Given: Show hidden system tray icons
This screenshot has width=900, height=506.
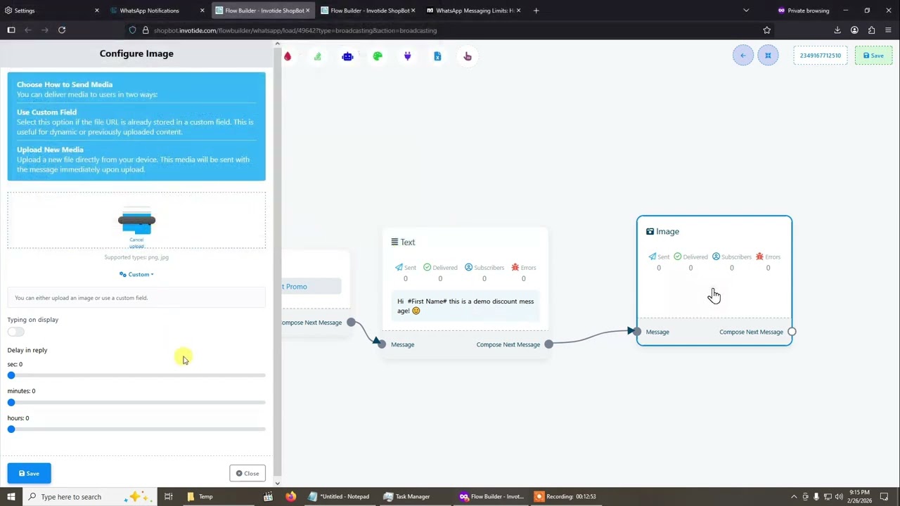Looking at the screenshot, I should click(794, 496).
